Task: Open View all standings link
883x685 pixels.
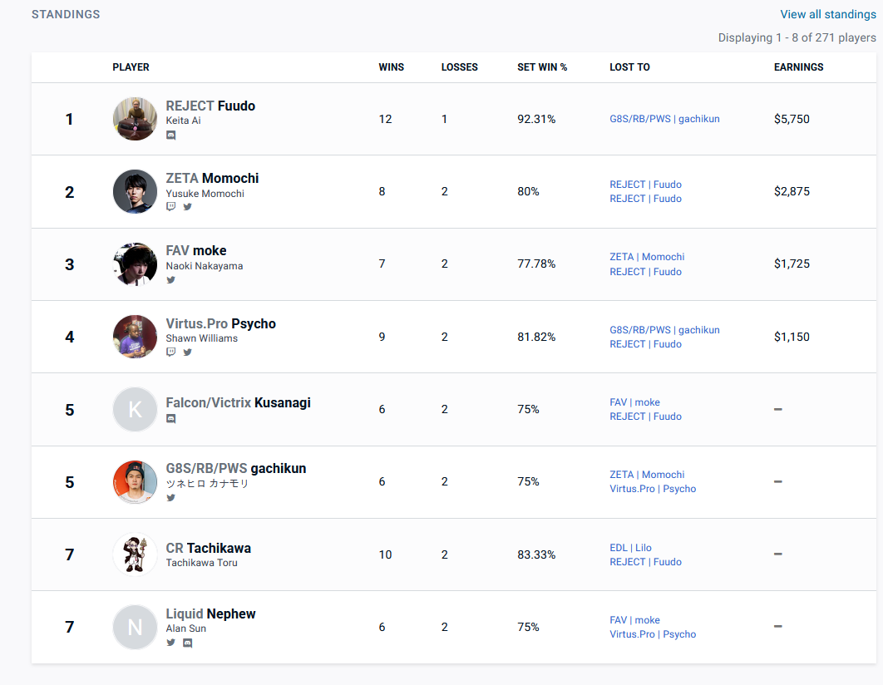Action: click(828, 15)
